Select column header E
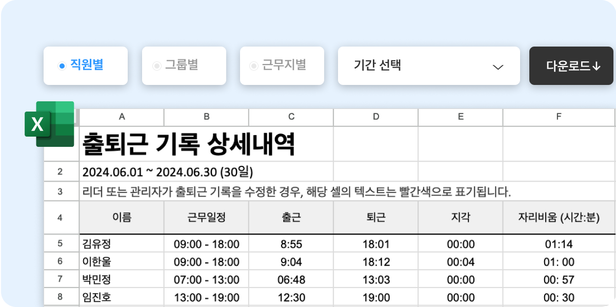The height and width of the screenshot is (307, 616). tap(460, 117)
